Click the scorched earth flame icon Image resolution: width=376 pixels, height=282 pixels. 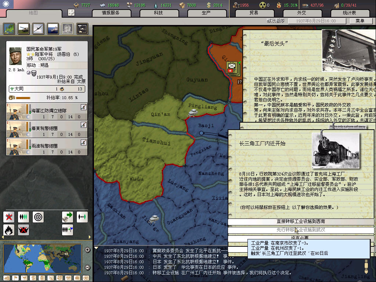click(x=9, y=230)
